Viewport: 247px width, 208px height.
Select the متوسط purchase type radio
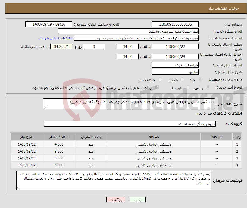click(188, 87)
